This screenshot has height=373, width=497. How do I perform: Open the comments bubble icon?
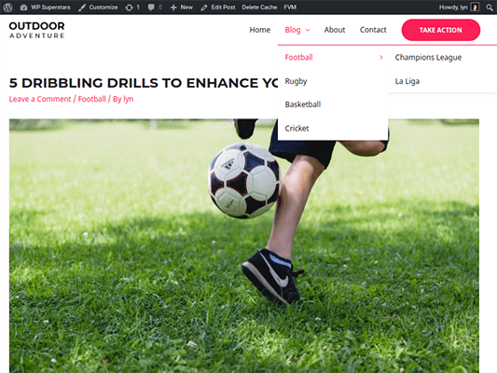pos(151,7)
